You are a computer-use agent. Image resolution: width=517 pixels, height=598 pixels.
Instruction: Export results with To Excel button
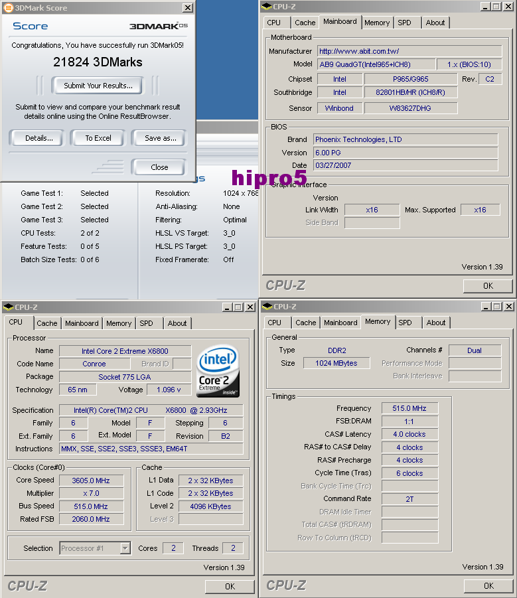pos(98,138)
